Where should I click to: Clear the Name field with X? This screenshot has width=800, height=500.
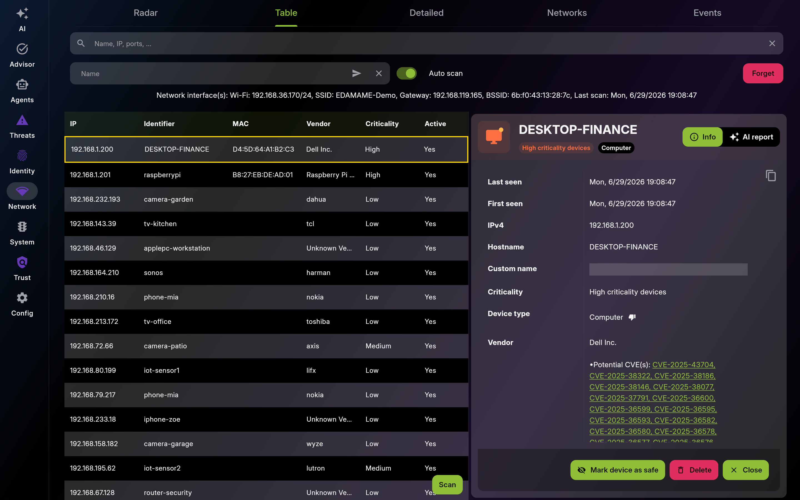[x=379, y=73]
